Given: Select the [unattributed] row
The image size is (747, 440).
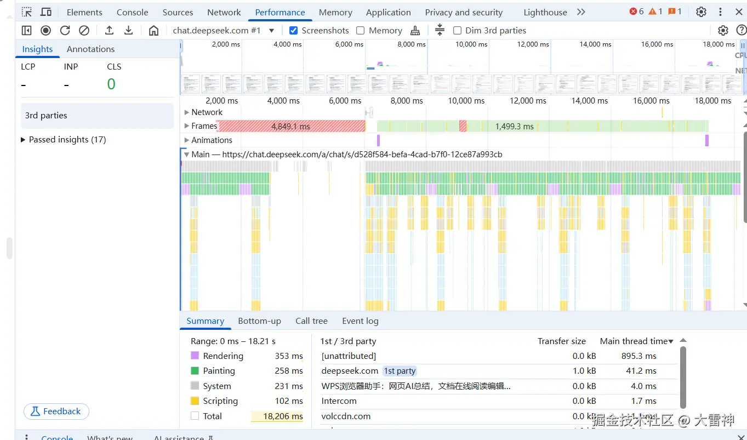Looking at the screenshot, I should [499, 356].
